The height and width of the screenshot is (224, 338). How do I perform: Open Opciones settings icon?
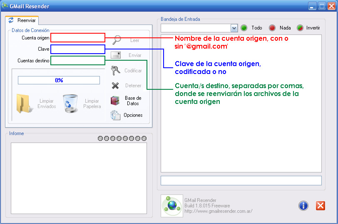click(116, 115)
